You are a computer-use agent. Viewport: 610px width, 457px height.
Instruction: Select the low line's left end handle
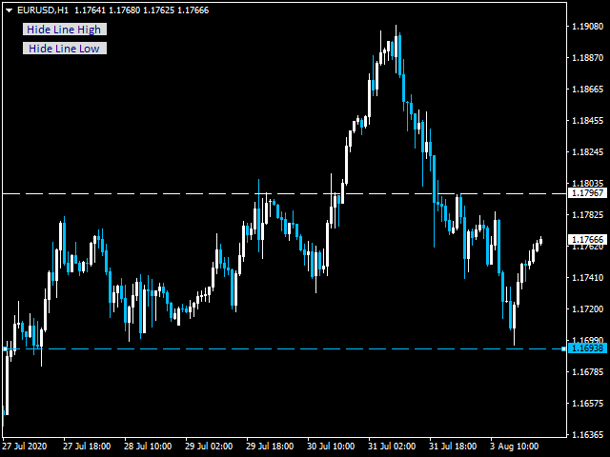click(5, 349)
